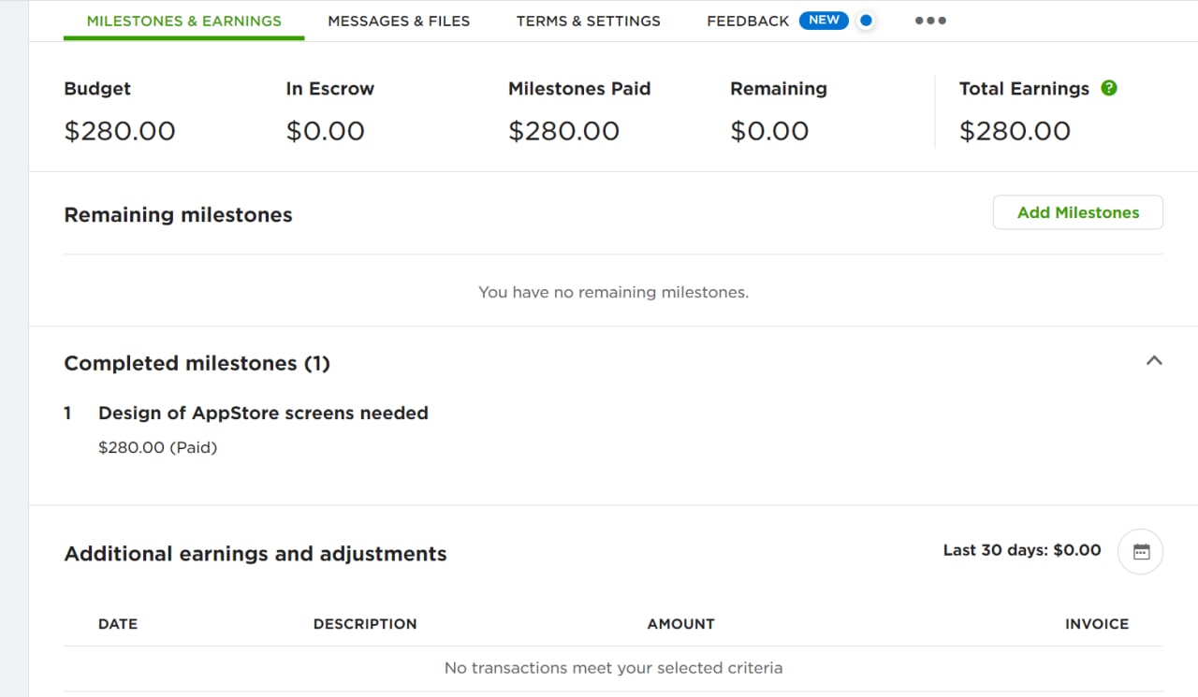
Task: Open the Messages & Files tab
Action: [399, 21]
